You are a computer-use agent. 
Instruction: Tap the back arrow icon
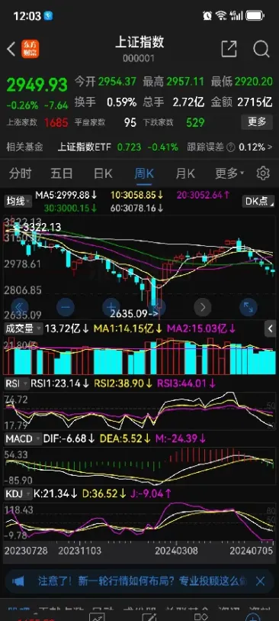[11, 50]
